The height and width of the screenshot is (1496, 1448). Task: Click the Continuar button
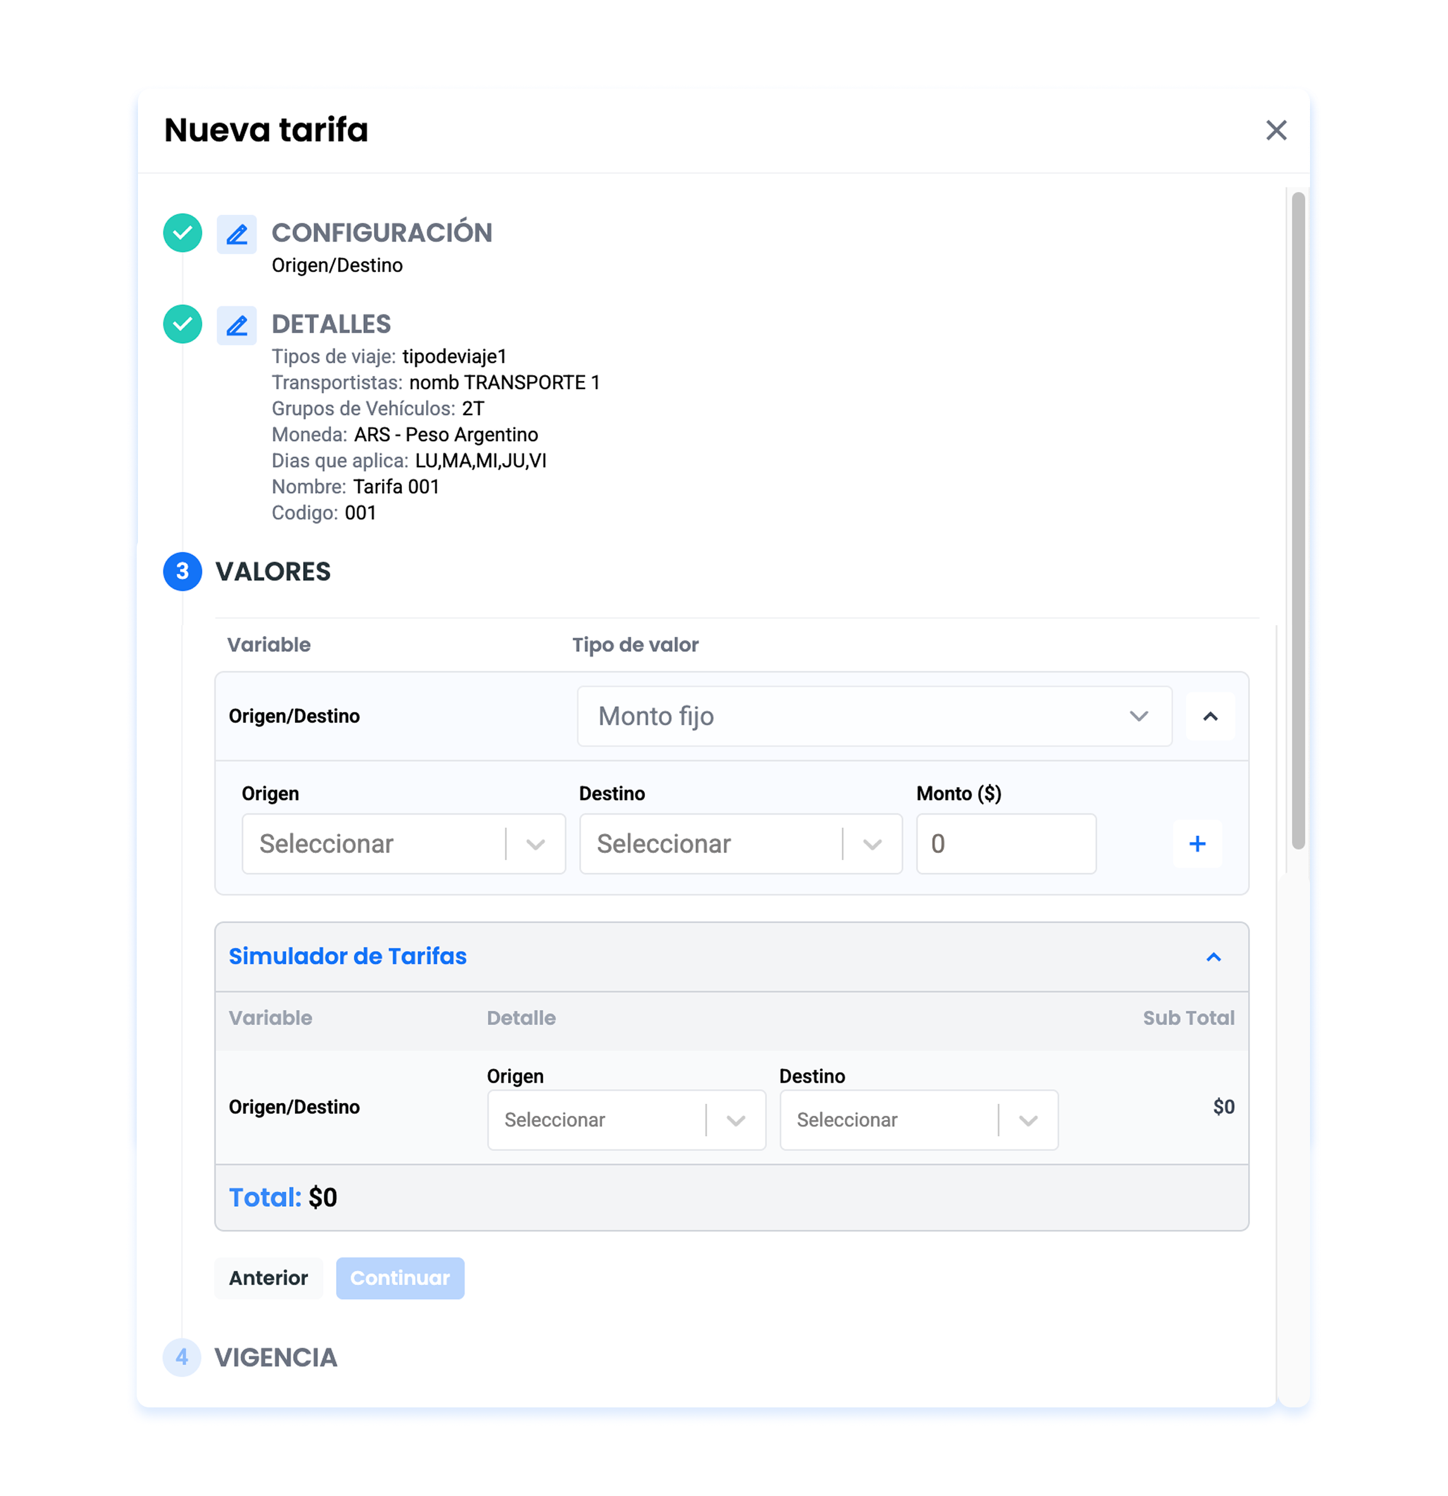(x=400, y=1278)
